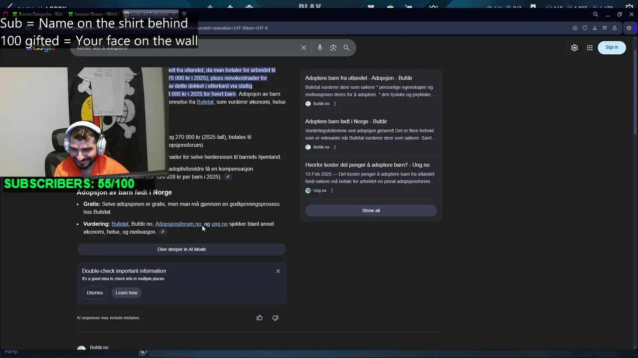Open source chip after Vurdering paragraph
638x358 pixels.
point(162,232)
